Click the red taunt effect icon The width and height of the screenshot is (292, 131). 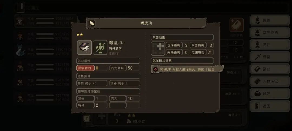point(155,69)
